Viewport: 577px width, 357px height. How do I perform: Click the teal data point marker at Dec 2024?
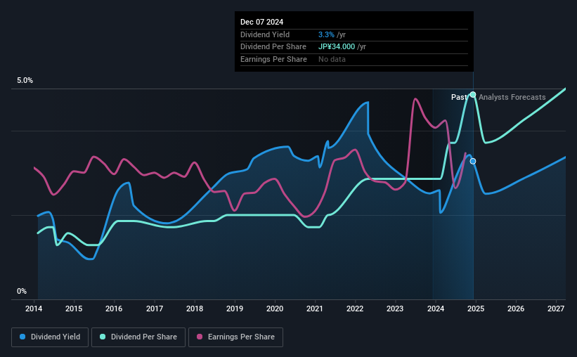(x=473, y=95)
